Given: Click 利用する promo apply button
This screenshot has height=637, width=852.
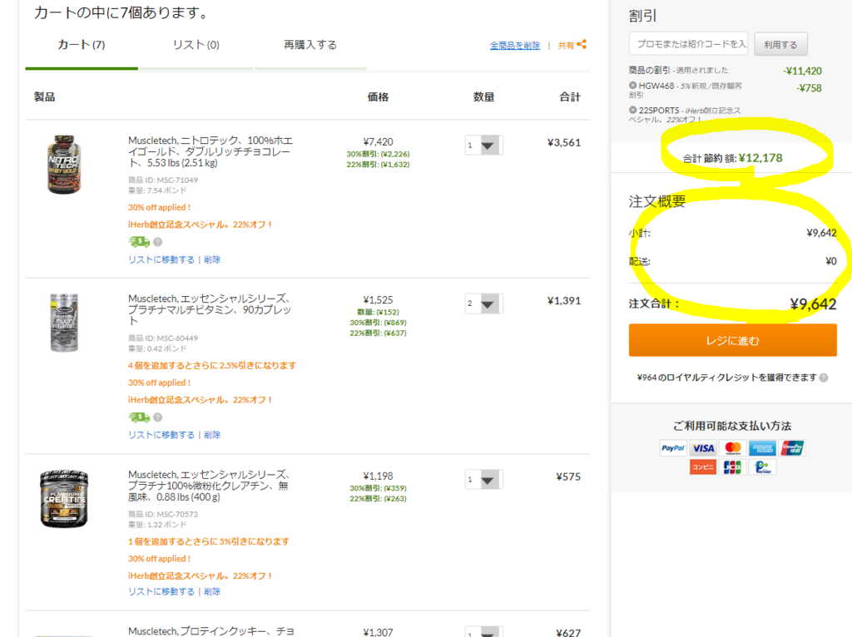Looking at the screenshot, I should 780,45.
